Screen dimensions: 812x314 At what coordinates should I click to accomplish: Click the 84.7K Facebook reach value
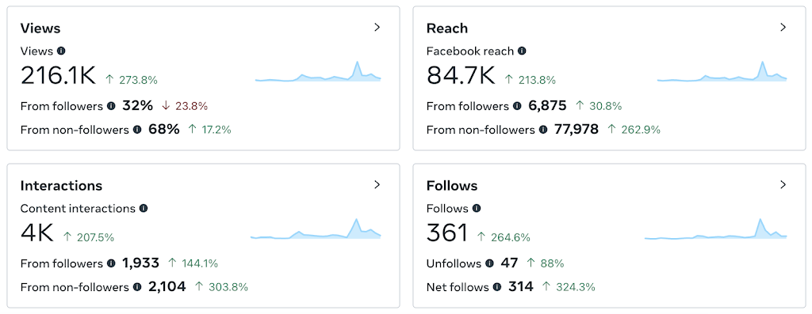click(x=461, y=75)
